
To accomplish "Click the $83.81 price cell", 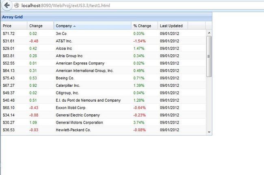I will [9, 56].
